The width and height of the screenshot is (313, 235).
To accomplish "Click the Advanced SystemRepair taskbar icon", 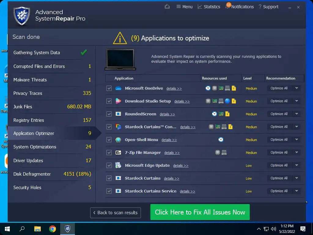I will pyautogui.click(x=68, y=229).
